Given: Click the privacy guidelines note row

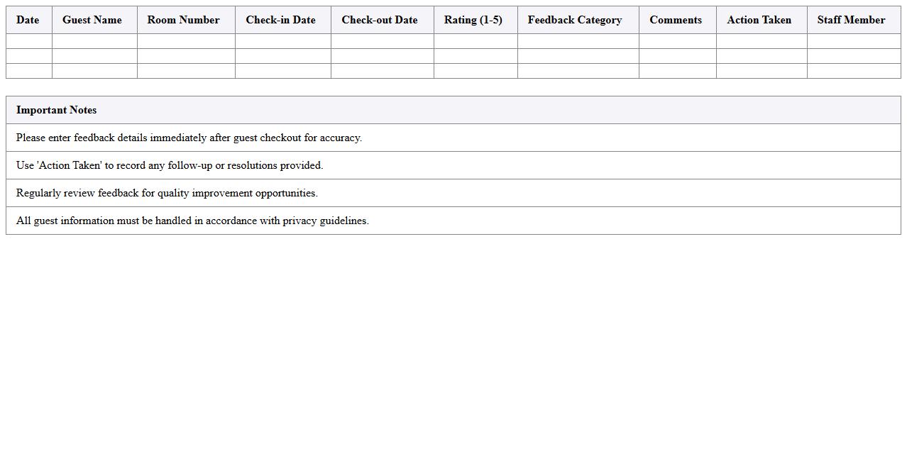Looking at the screenshot, I should (x=192, y=221).
